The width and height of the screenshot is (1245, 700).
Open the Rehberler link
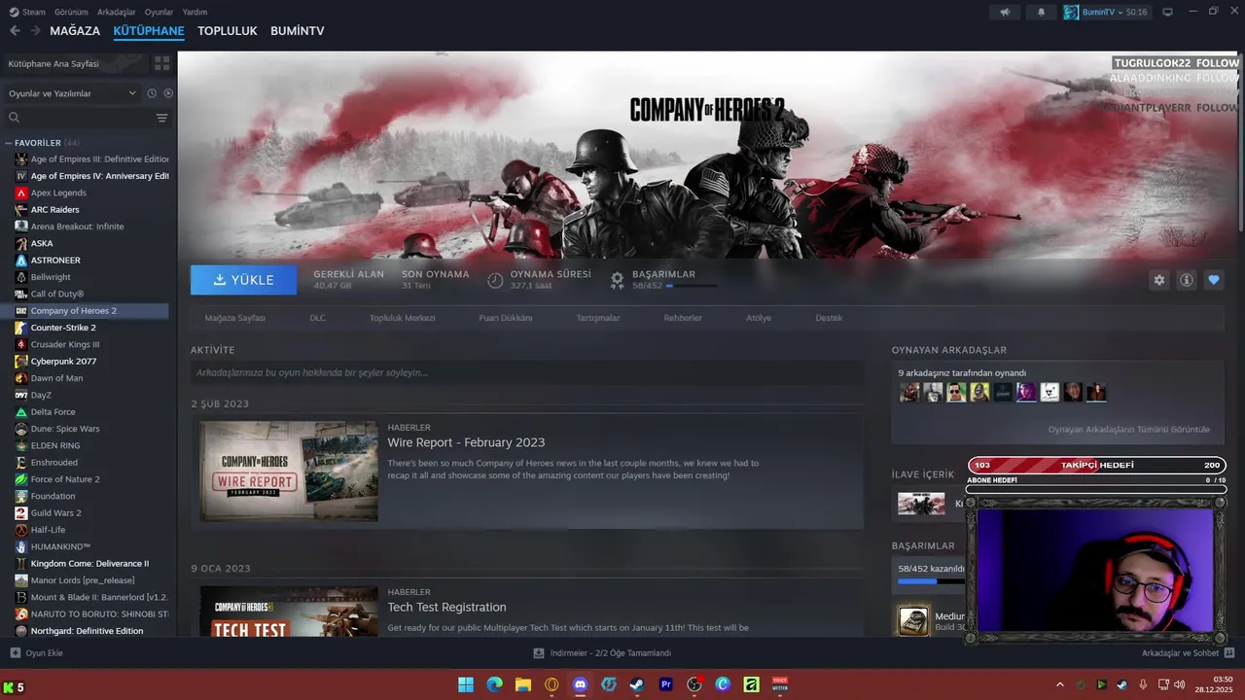click(x=683, y=318)
